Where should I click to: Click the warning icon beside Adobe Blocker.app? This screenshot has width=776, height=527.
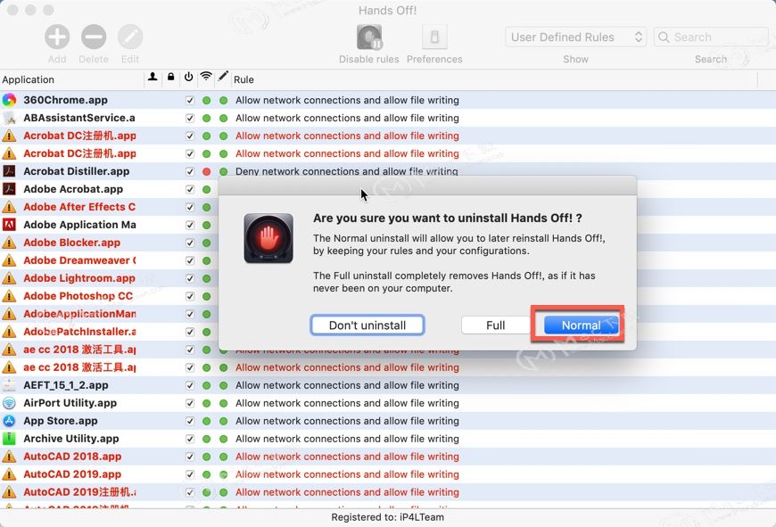pyautogui.click(x=9, y=243)
